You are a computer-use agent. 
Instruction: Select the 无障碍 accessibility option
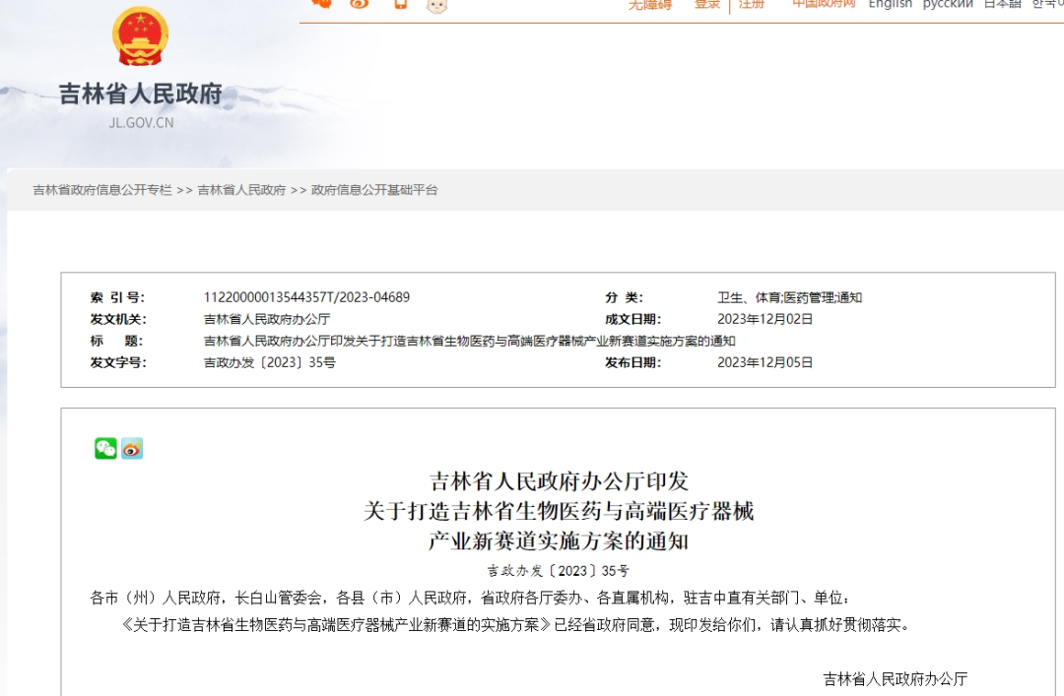point(652,5)
